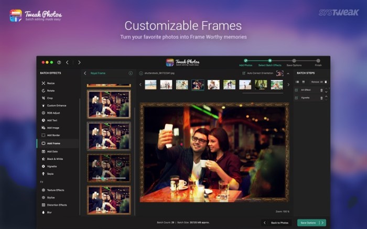Image resolution: width=367 pixels, height=229 pixels.
Task: Show next photos in thumbnail strip
Action: [288, 85]
